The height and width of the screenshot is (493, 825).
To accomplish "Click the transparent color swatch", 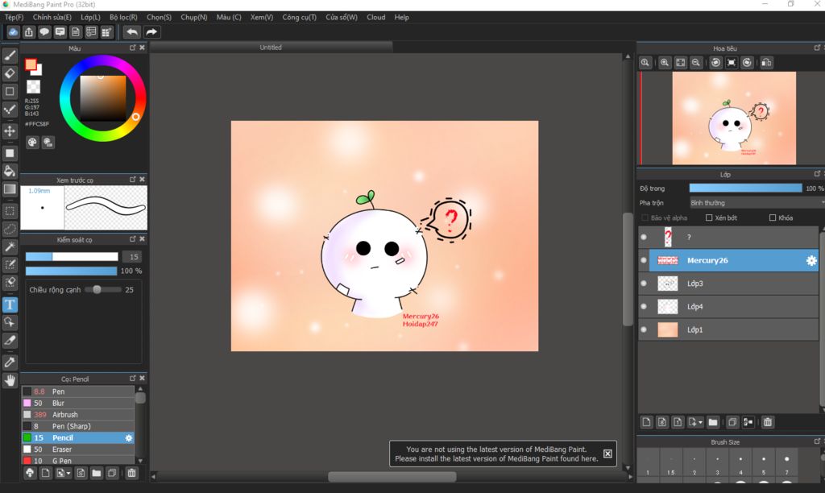I will coord(33,86).
